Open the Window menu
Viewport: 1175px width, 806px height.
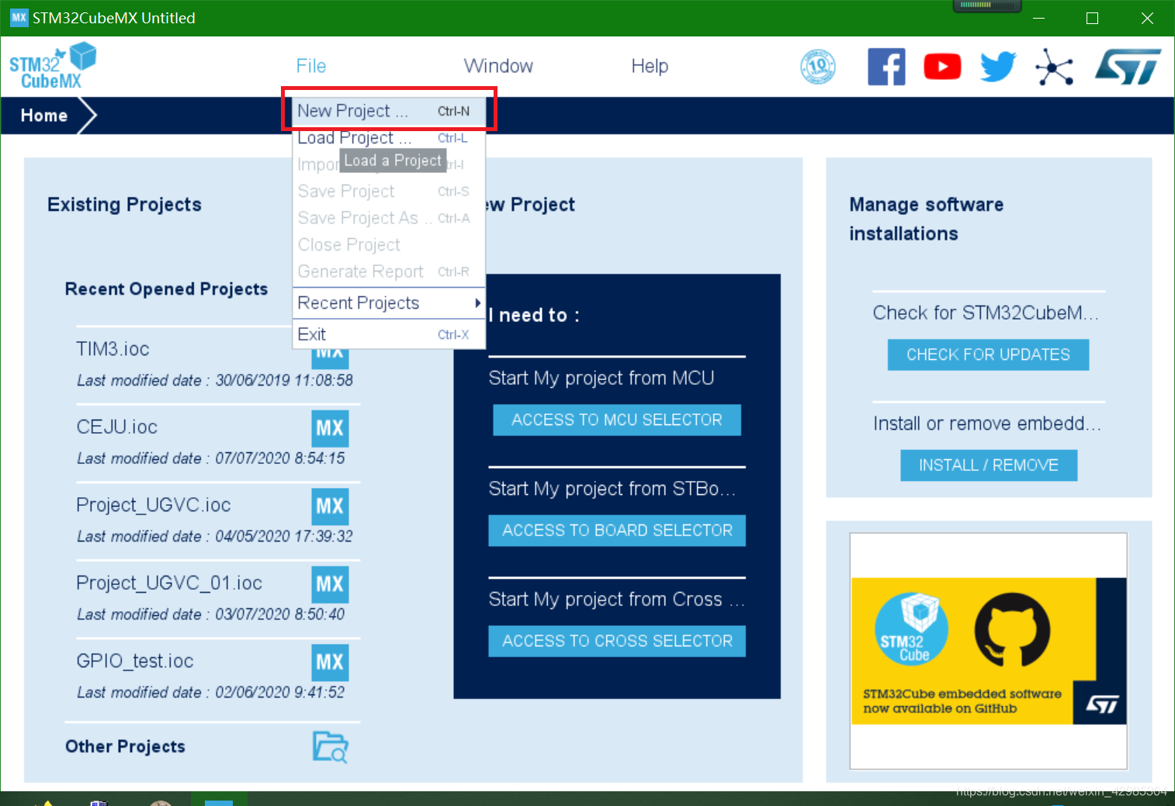pos(498,66)
